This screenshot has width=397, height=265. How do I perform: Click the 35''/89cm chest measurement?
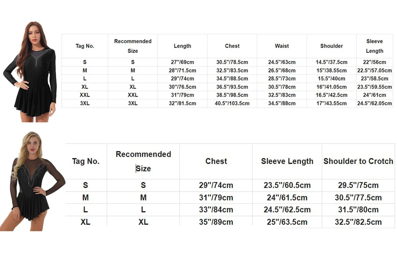[x=216, y=222]
